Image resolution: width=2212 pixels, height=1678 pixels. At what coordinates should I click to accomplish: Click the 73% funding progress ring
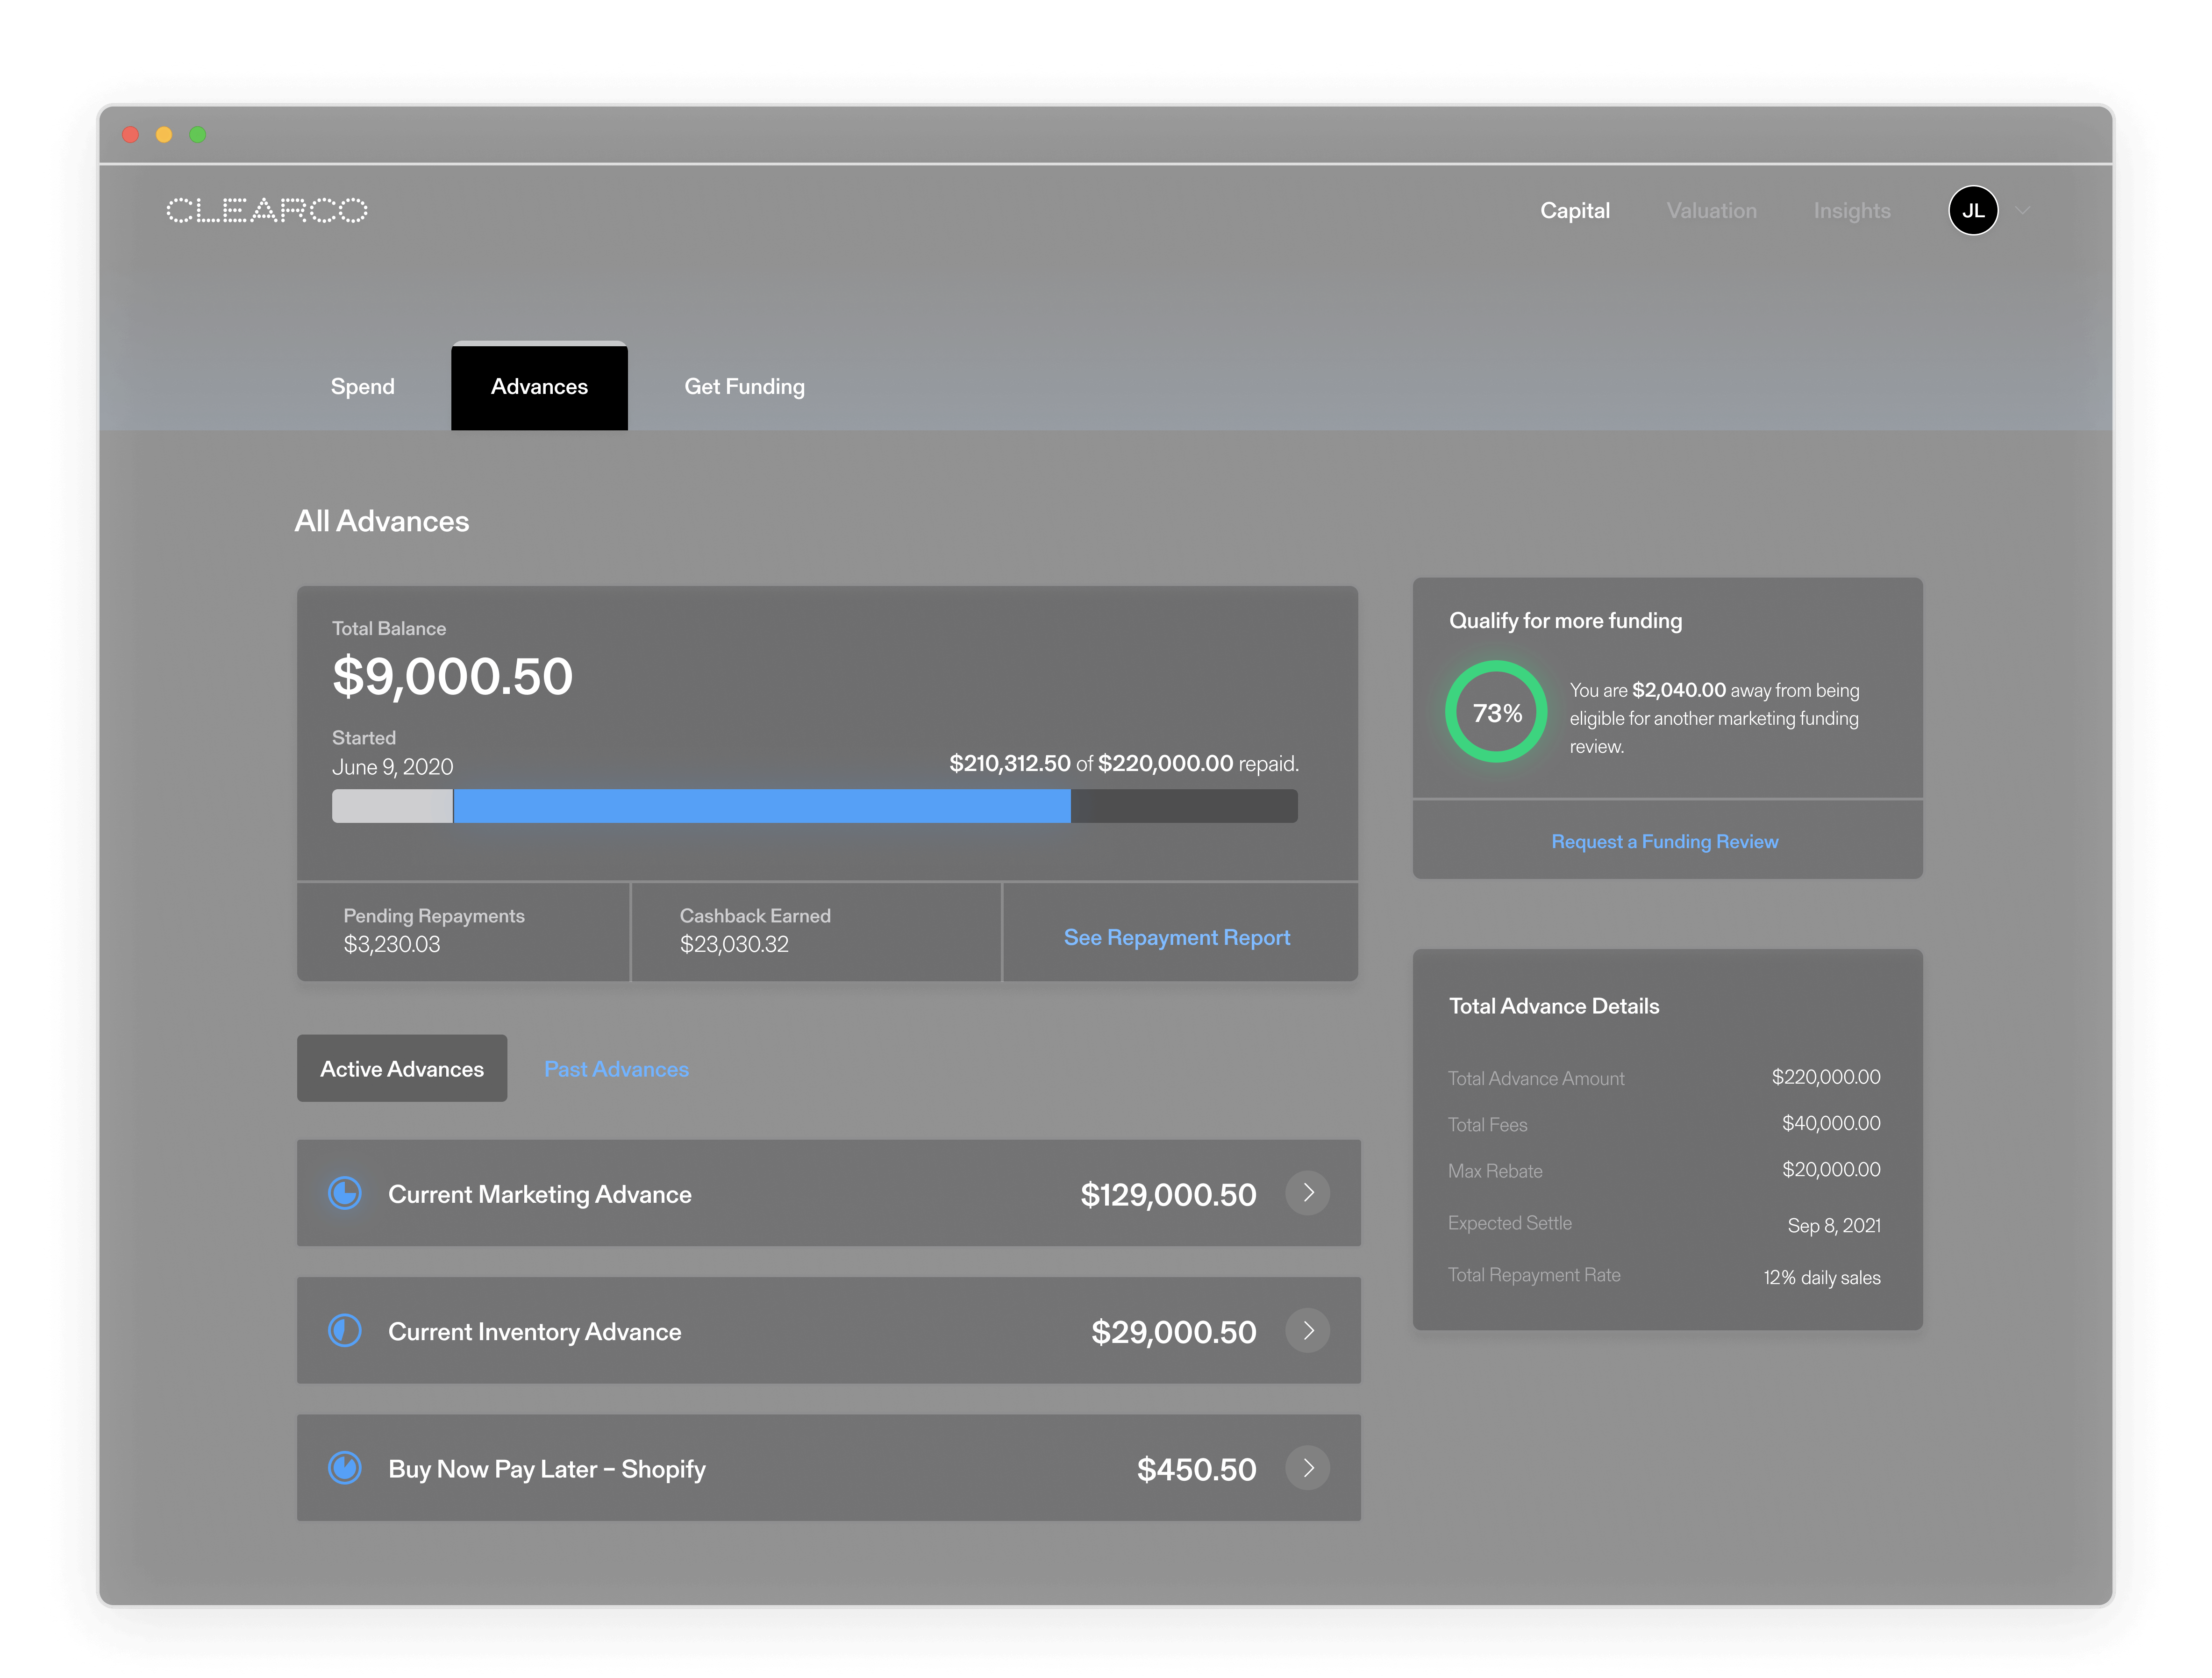point(1496,712)
